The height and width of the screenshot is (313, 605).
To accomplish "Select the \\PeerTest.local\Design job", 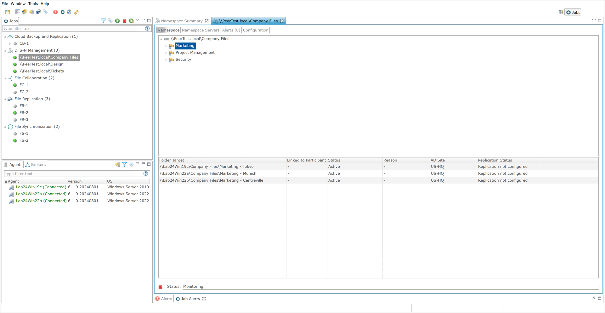I will tap(42, 64).
